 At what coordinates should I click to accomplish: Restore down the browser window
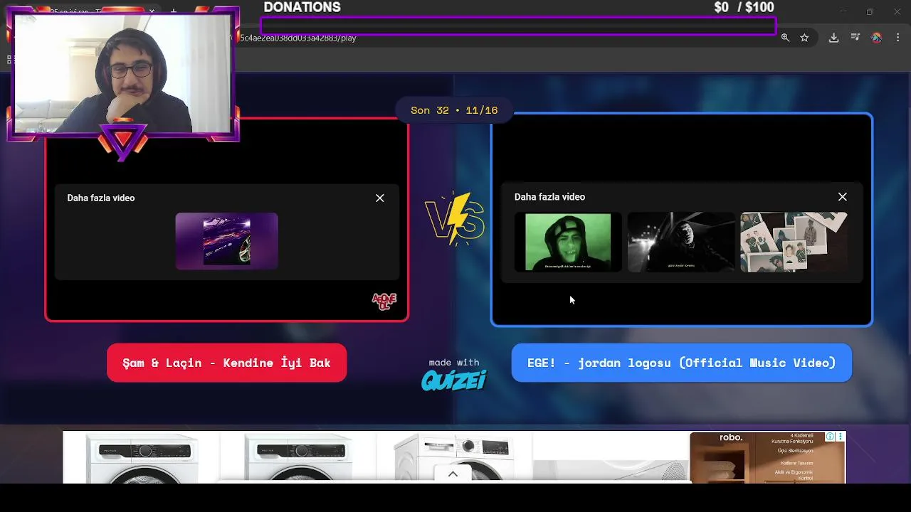pyautogui.click(x=870, y=11)
